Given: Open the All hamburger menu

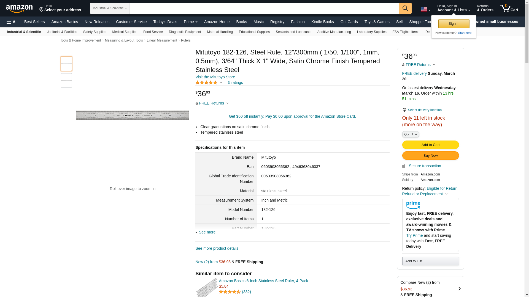Looking at the screenshot, I should 12,22.
